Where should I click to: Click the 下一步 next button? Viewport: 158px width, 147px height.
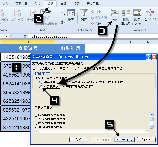[x=124, y=140]
